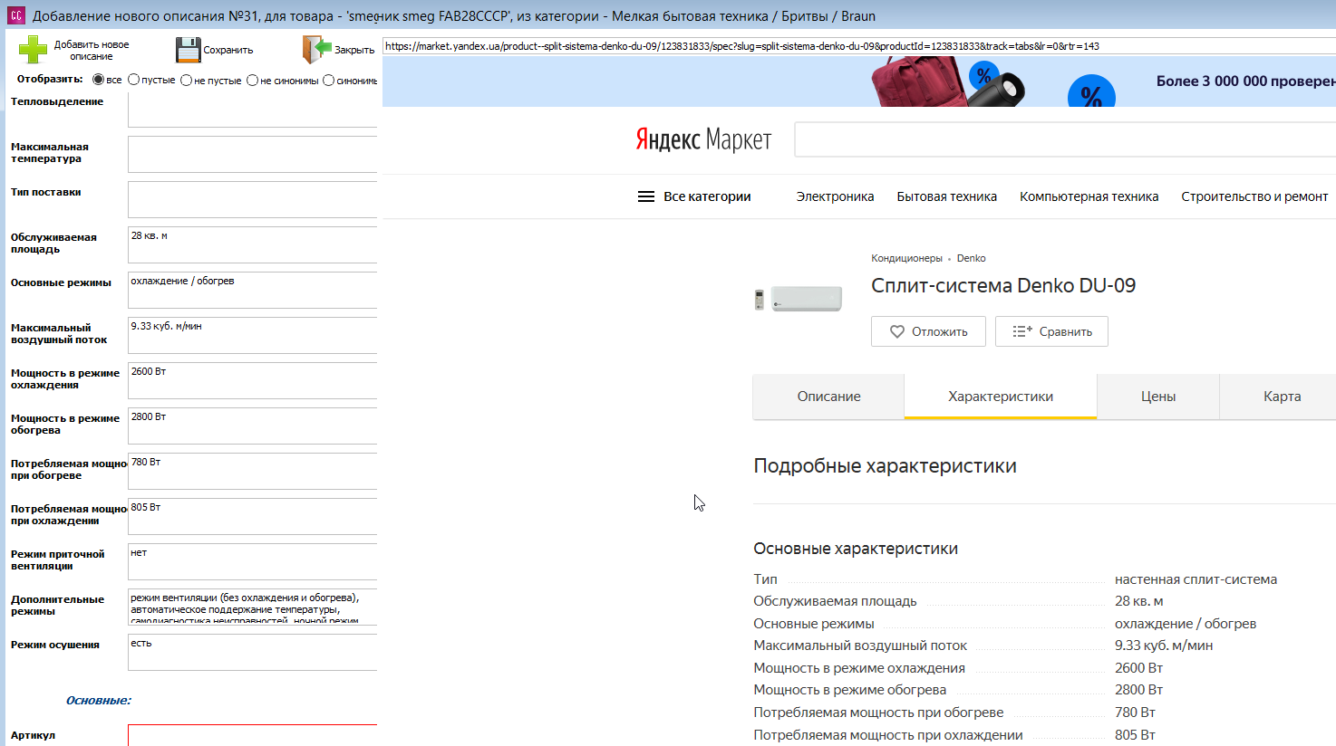This screenshot has height=746, width=1336.
Task: Open the Цены tab
Action: [1158, 397]
